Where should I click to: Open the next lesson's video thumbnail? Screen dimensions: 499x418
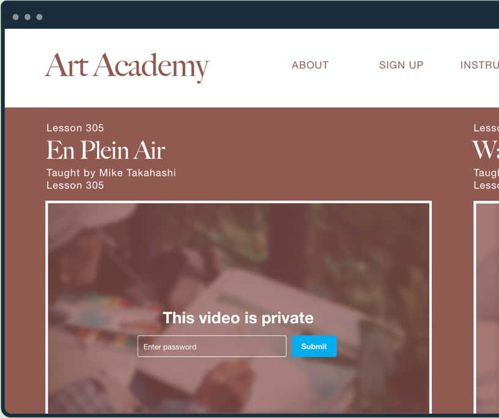pyautogui.click(x=486, y=307)
